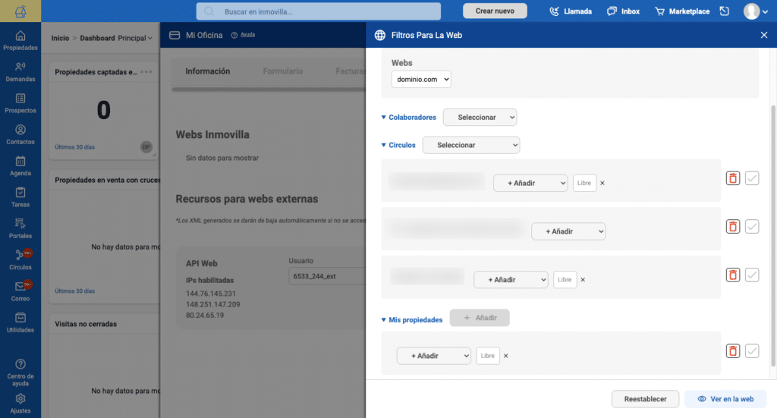This screenshot has width=777, height=418.
Task: Switch to the Formulario tab
Action: coord(282,71)
